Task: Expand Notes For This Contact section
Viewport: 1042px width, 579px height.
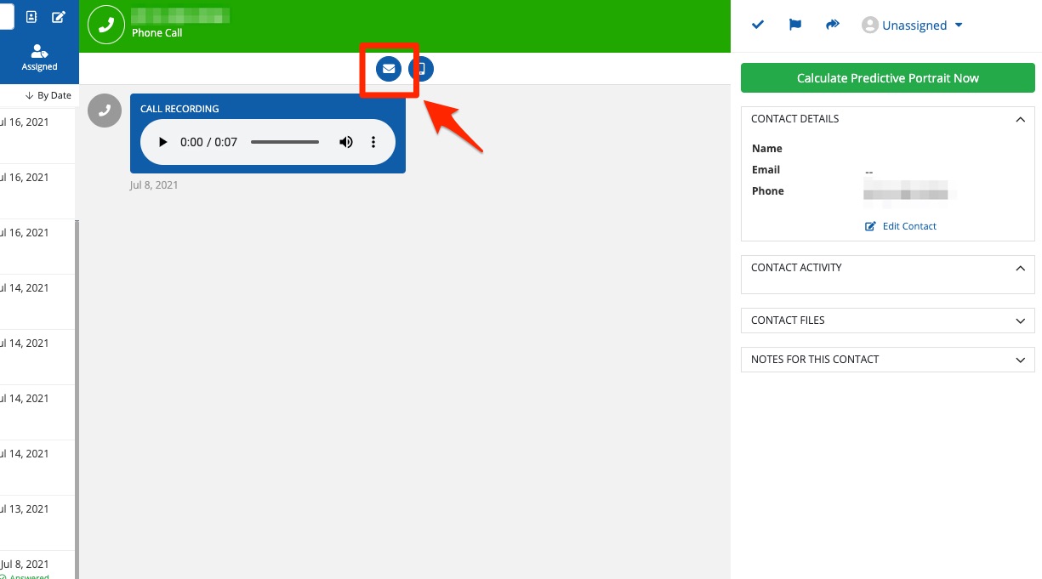Action: [x=1021, y=360]
